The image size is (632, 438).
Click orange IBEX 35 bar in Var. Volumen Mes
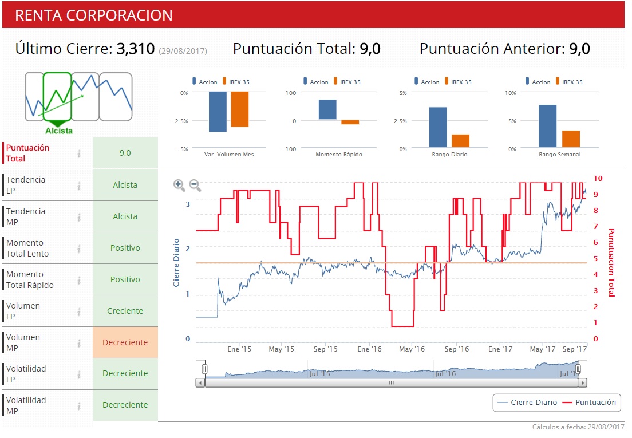[240, 109]
